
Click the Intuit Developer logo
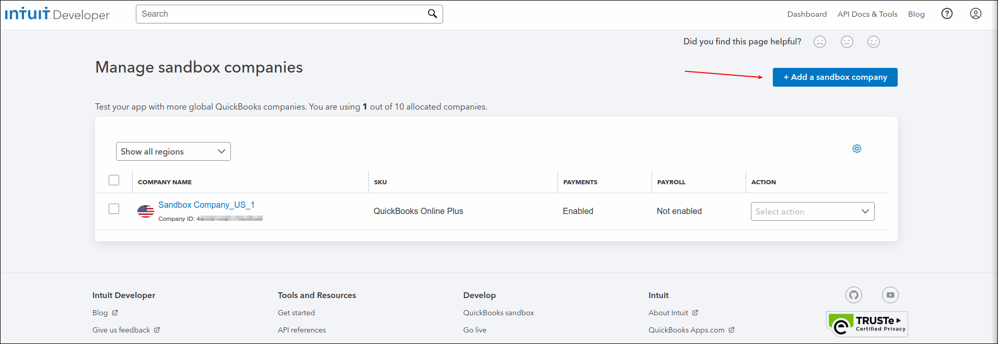pyautogui.click(x=57, y=14)
